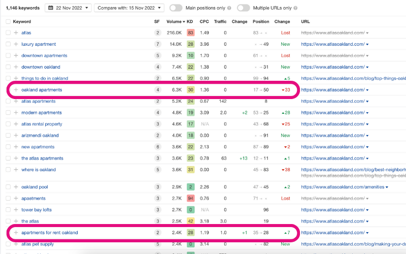Viewport: 406px width, 254px height.
Task: Expand URL dropdown caret in oakland apartments row
Action: [x=367, y=90]
